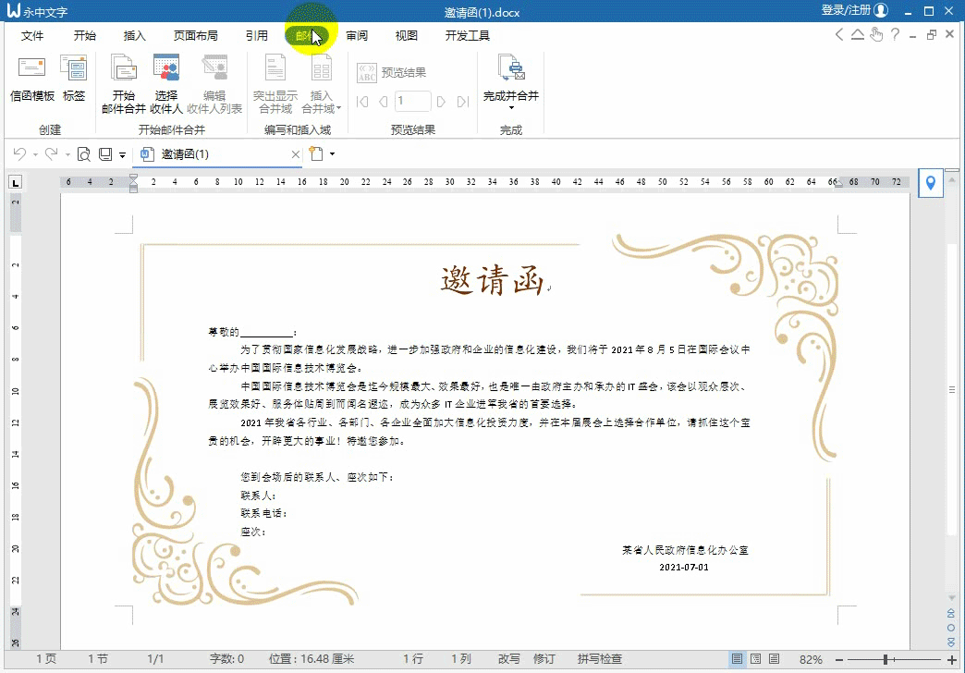965x673 pixels.
Task: Select the 信函模板 (letter template) icon
Action: (31, 79)
